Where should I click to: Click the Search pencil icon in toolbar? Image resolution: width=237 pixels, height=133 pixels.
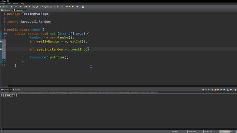(37, 7)
